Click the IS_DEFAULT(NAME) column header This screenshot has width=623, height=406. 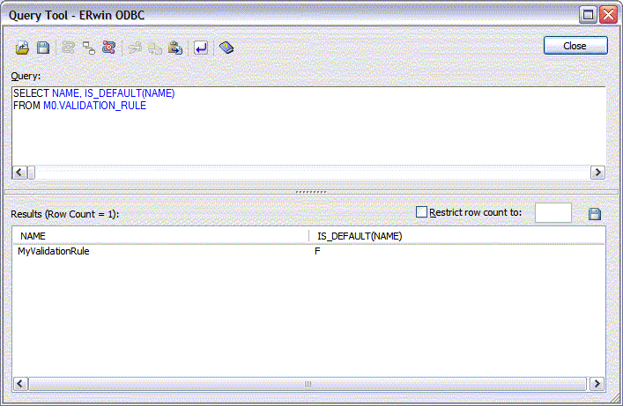[x=457, y=236]
